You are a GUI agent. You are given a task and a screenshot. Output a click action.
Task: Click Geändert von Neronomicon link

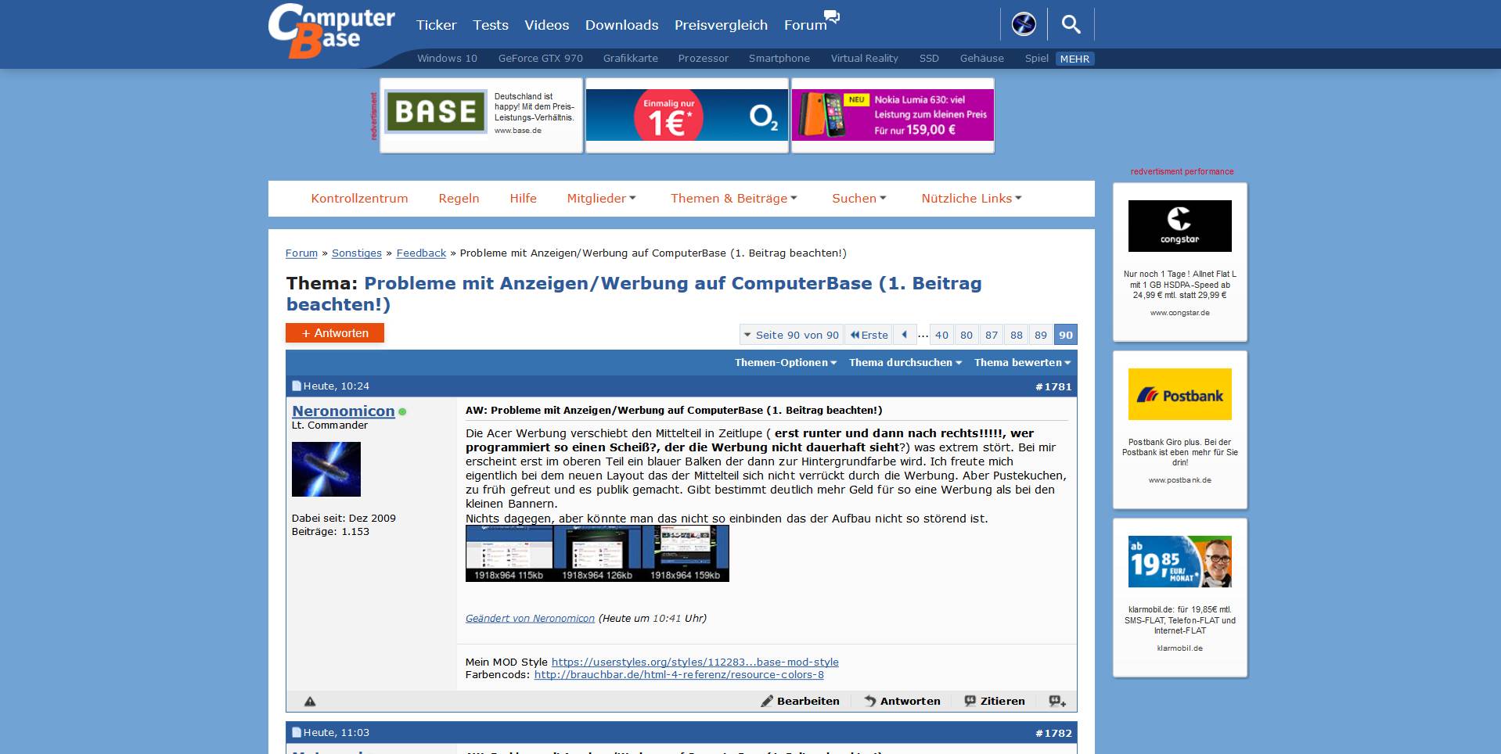tap(530, 619)
